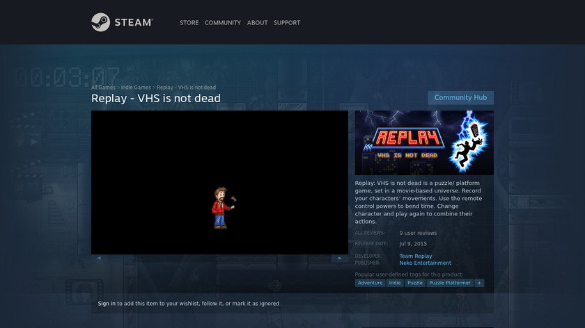585x328 pixels.
Task: Click the release date Jul 9, 2015
Action: pos(413,244)
